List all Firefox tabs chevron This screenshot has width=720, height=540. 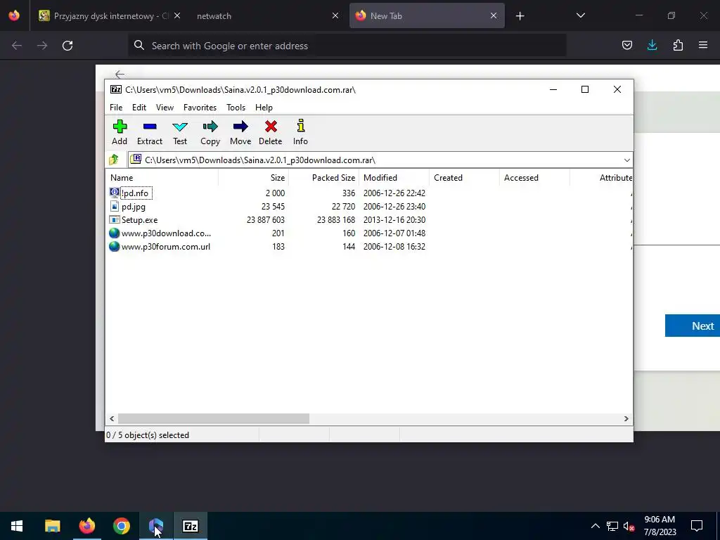pyautogui.click(x=580, y=15)
